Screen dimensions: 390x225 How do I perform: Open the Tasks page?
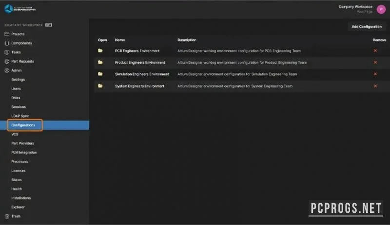(16, 52)
